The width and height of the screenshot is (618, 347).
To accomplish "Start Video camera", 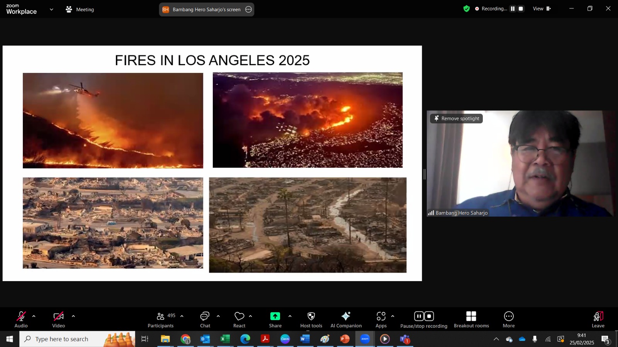I will [x=59, y=320].
